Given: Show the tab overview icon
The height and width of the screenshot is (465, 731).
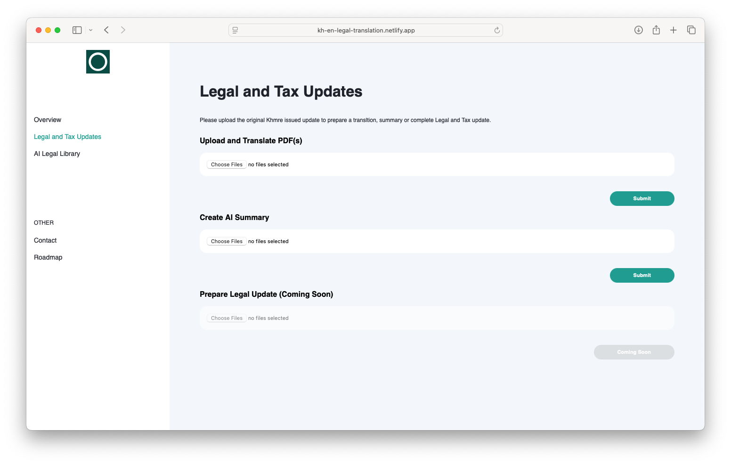Looking at the screenshot, I should coord(691,30).
